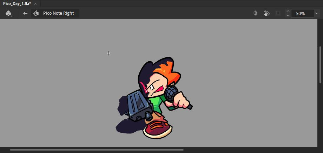Click the Center Stage crosshair icon
This screenshot has width=323, height=153.
point(256,13)
